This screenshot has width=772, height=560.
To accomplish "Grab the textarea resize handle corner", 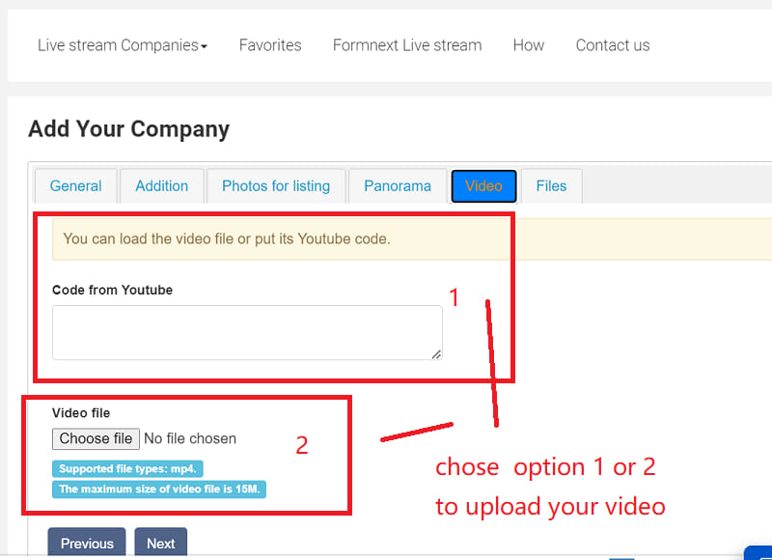I will point(436,354).
